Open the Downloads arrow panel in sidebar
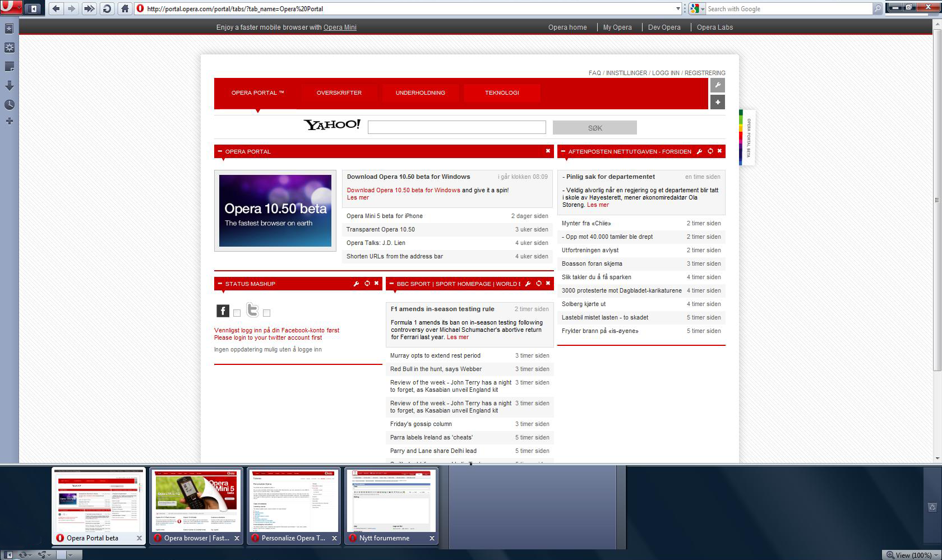The width and height of the screenshot is (942, 560). 9,86
